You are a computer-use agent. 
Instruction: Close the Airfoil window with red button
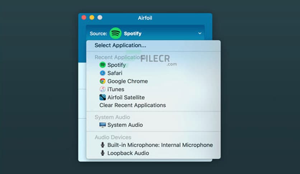84,18
